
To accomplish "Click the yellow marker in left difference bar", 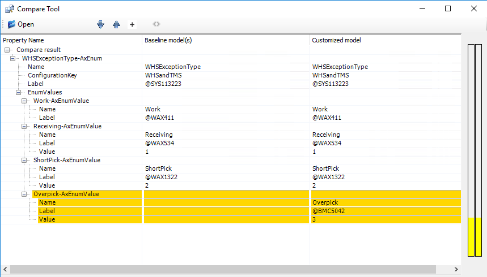I will pyautogui.click(x=471, y=236).
